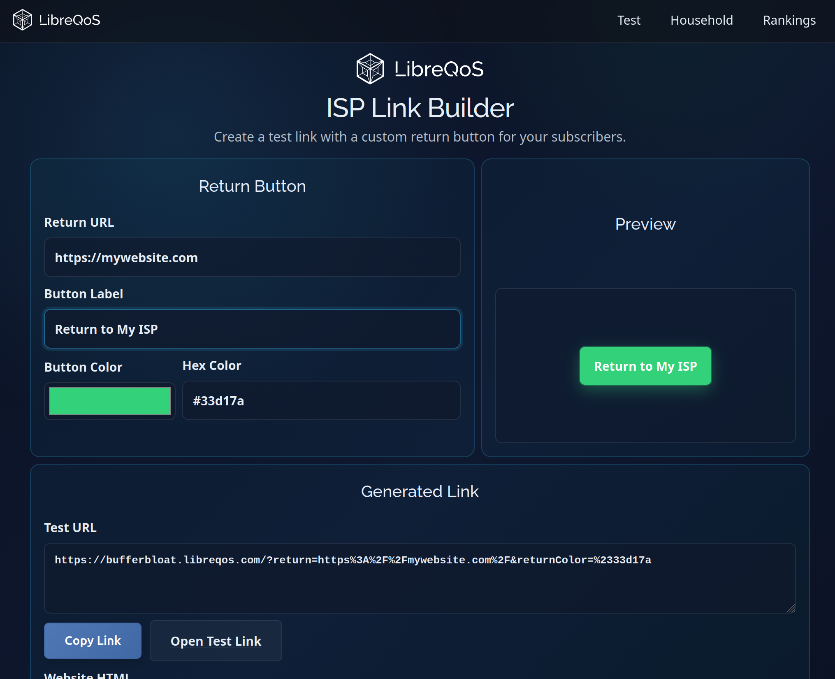The height and width of the screenshot is (679, 835).
Task: Click the subtitle about custom return button
Action: click(x=420, y=137)
